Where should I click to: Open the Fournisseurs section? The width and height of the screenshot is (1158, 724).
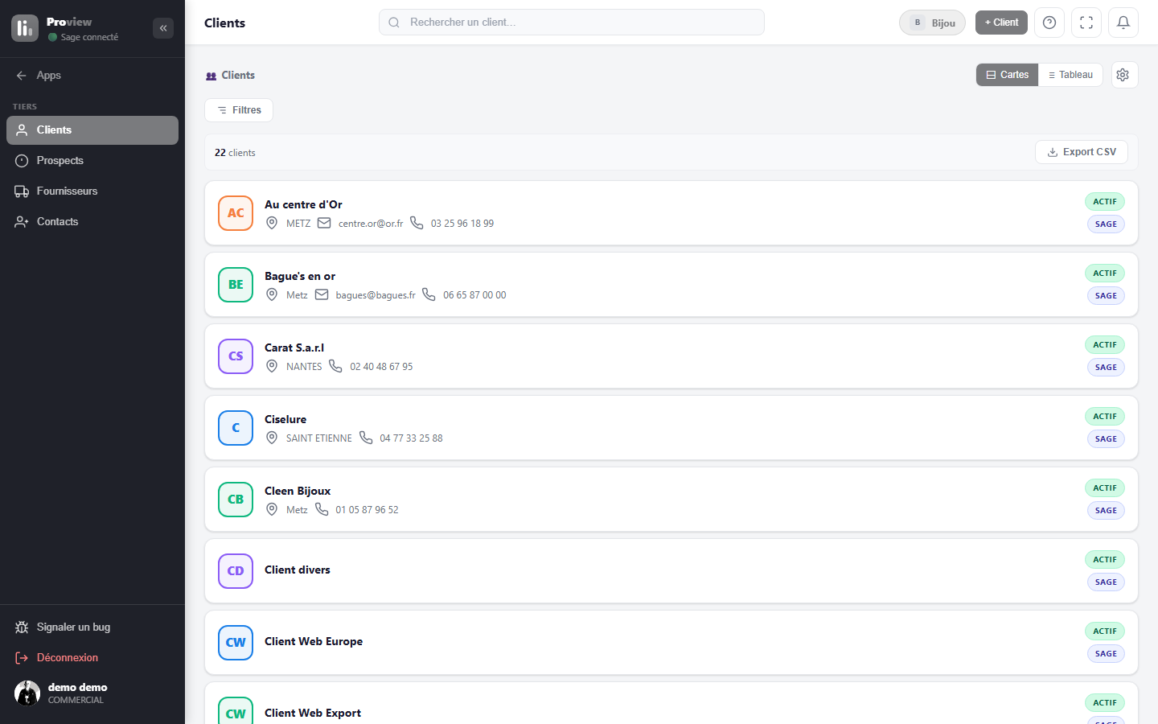[x=92, y=191]
